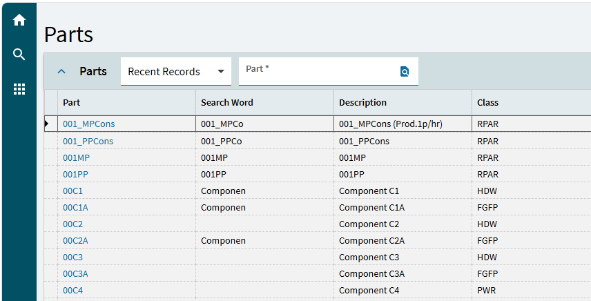The image size is (591, 301).
Task: Select class cell FGFP in 00C1A row
Action: 532,208
